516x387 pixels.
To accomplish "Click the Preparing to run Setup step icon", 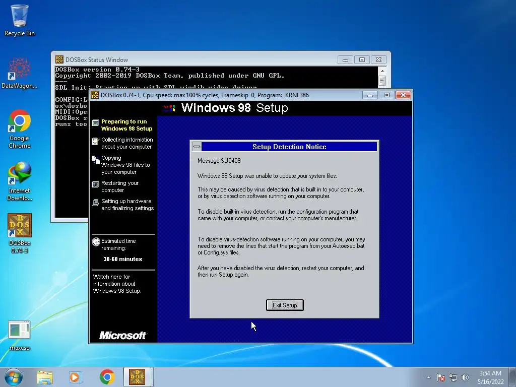I will (95, 123).
